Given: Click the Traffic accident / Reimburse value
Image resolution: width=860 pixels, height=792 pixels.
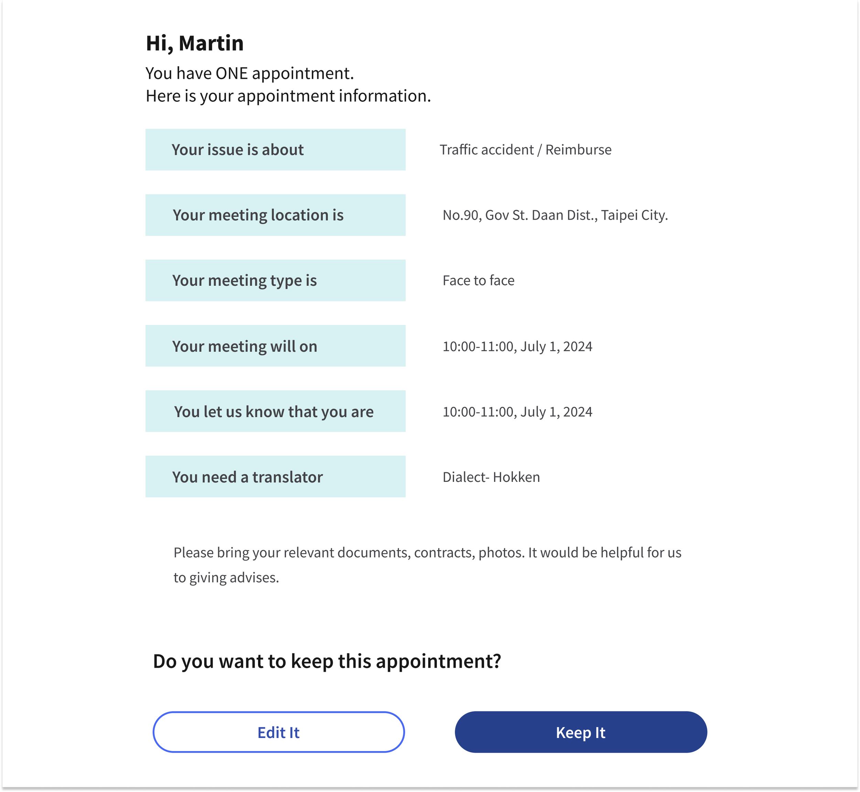Looking at the screenshot, I should (526, 150).
